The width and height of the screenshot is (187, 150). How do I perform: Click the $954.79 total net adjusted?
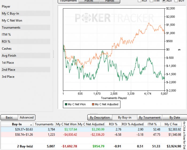tap(99, 146)
